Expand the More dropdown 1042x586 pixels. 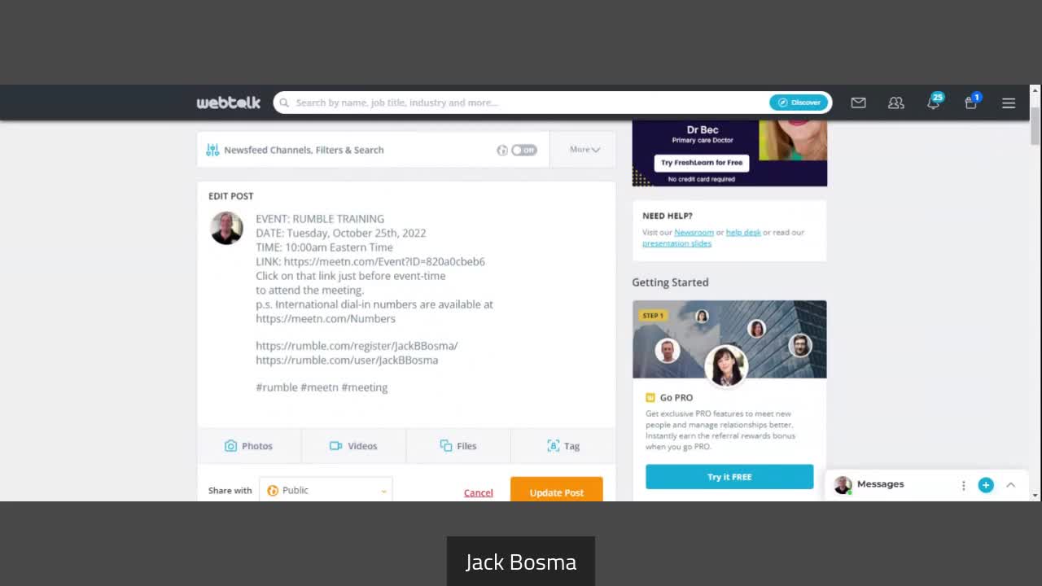(584, 150)
